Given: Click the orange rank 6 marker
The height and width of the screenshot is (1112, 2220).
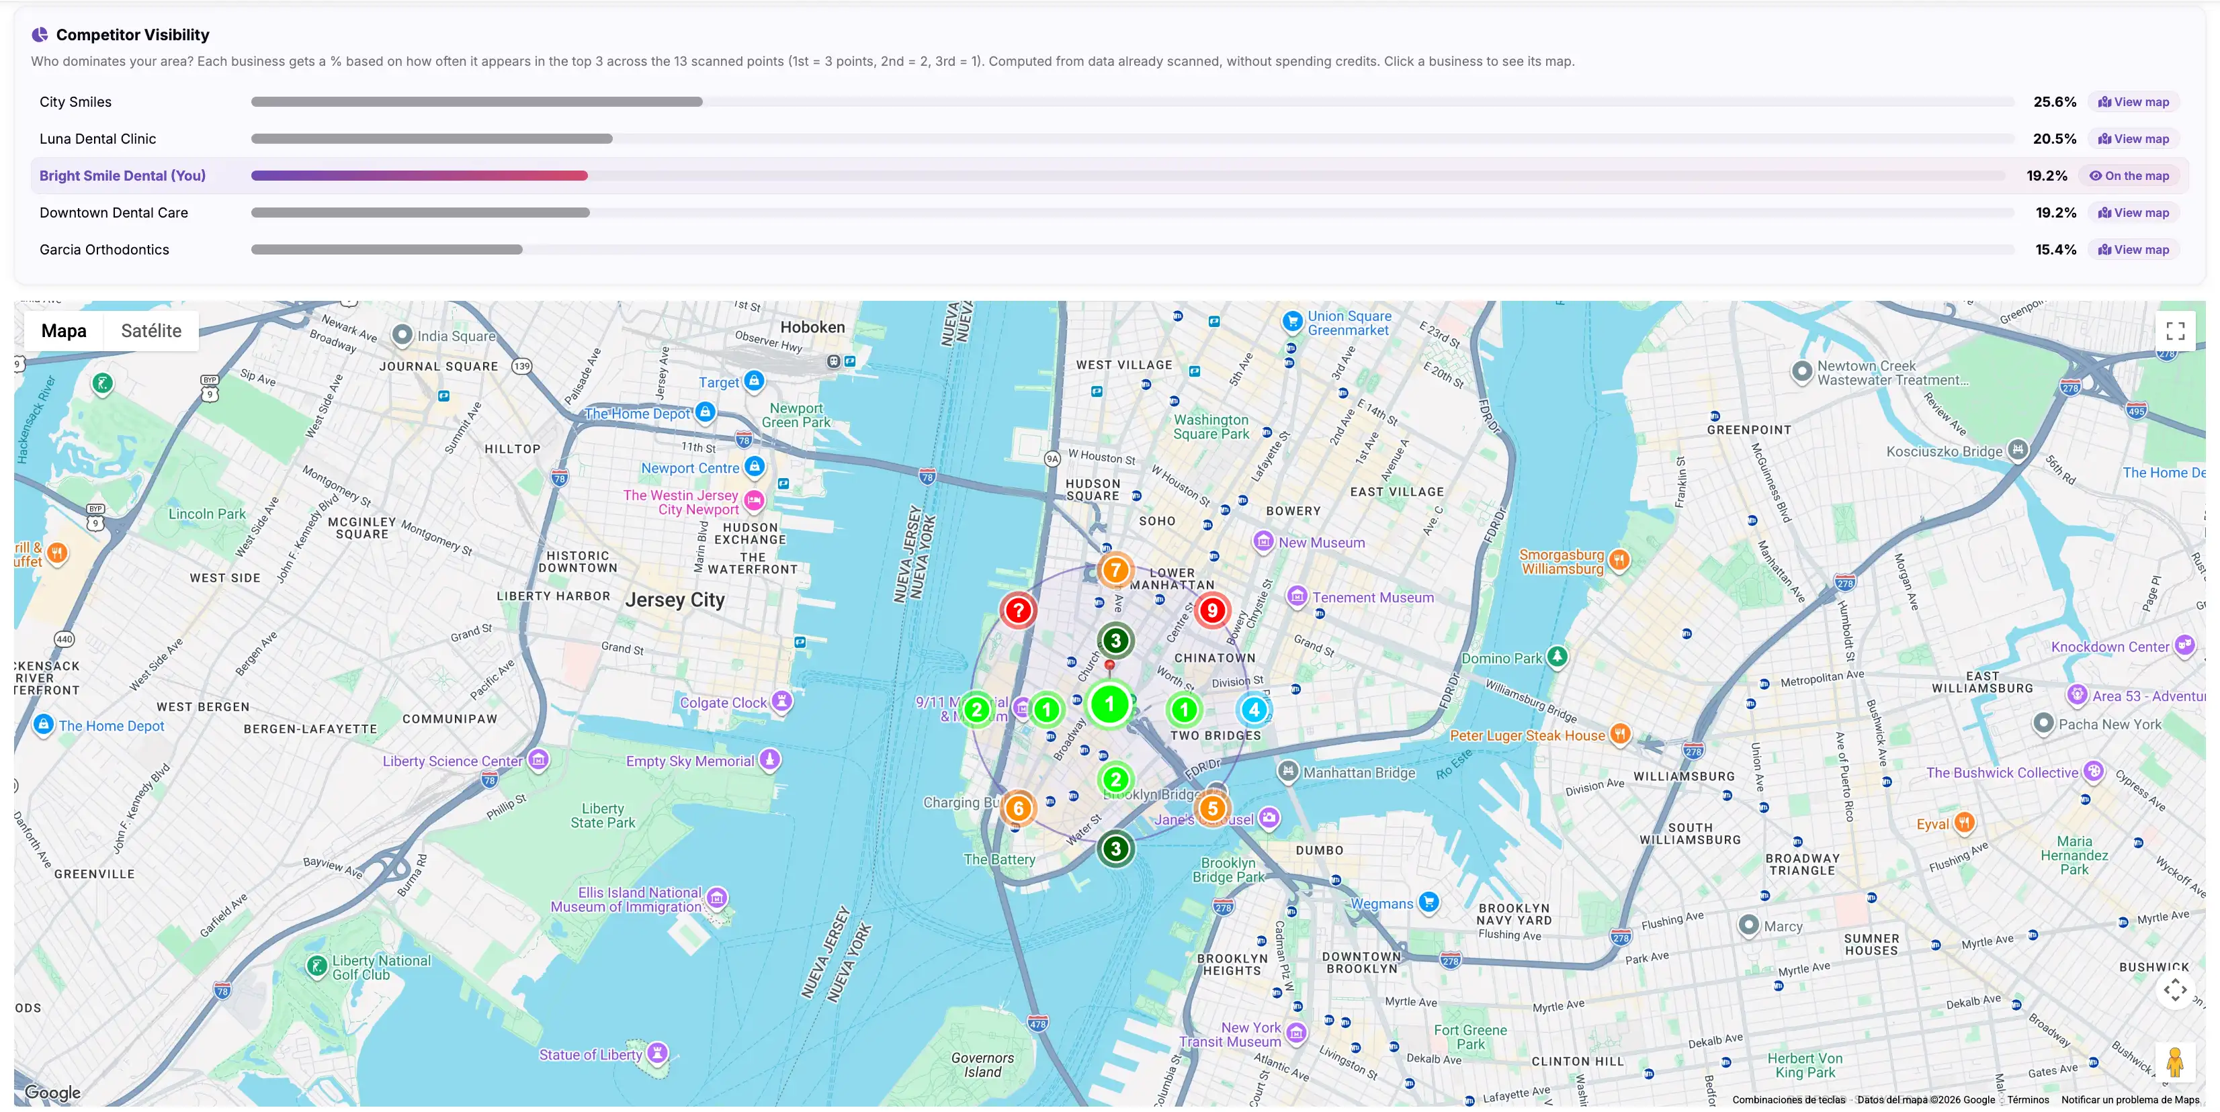Looking at the screenshot, I should pos(1018,808).
